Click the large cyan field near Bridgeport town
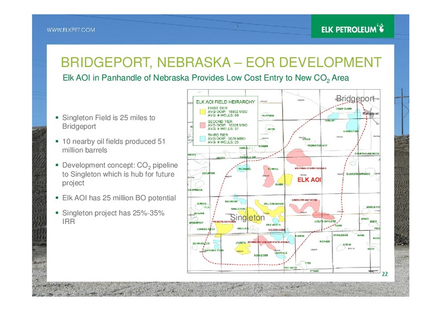The height and width of the screenshot is (311, 441). pos(353,121)
